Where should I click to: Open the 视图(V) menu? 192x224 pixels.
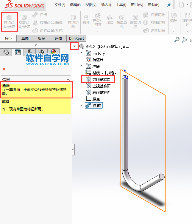tap(91, 5)
